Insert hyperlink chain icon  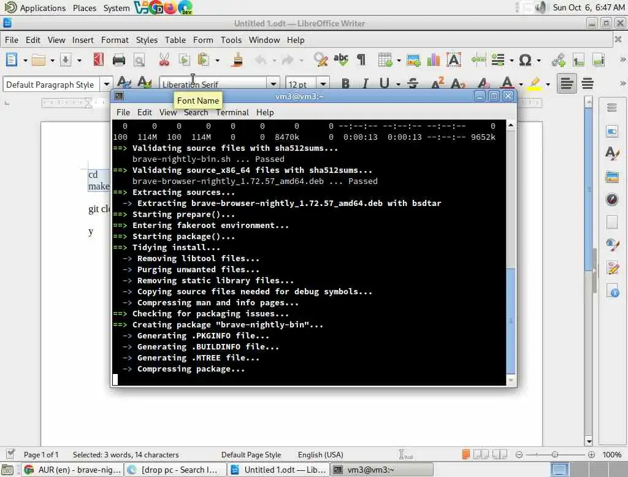coord(558,60)
